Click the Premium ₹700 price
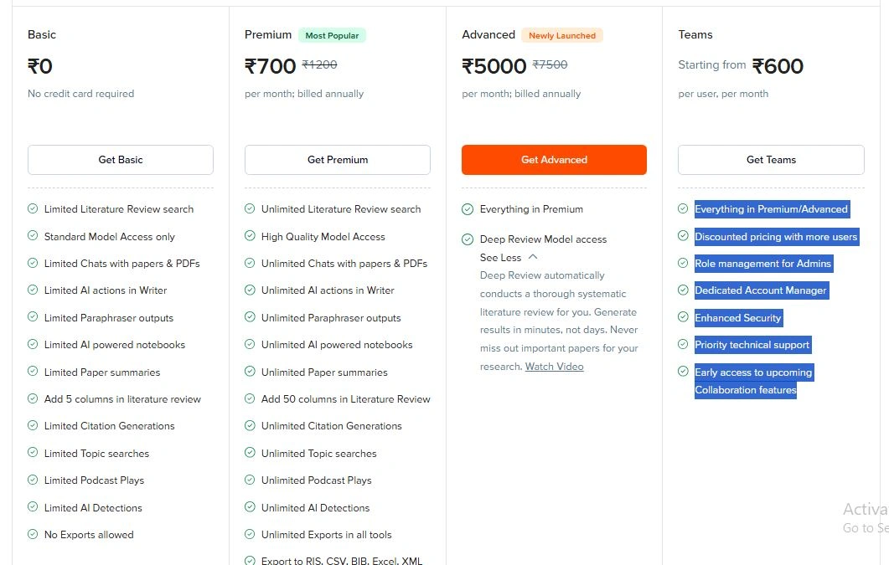Image resolution: width=889 pixels, height=565 pixels. [x=271, y=66]
